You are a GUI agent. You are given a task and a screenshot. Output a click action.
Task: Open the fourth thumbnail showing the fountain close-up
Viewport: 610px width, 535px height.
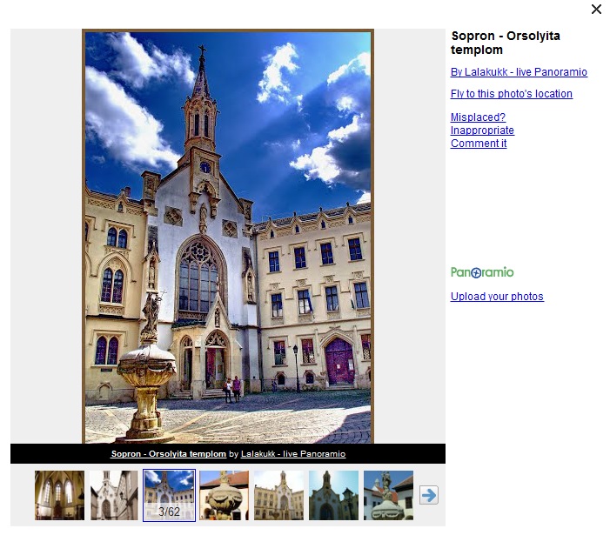[224, 495]
